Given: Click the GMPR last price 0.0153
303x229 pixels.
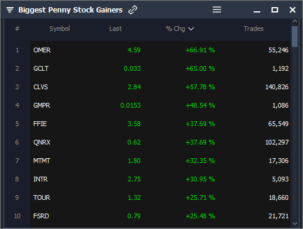Looking at the screenshot, I should [x=131, y=105].
